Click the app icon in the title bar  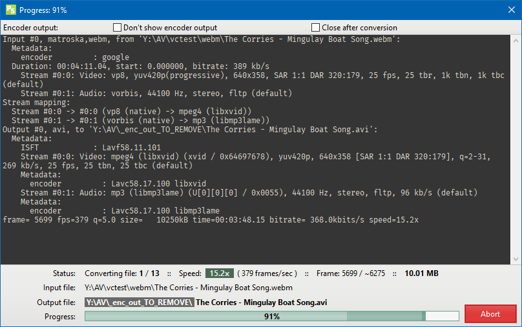tap(10, 10)
